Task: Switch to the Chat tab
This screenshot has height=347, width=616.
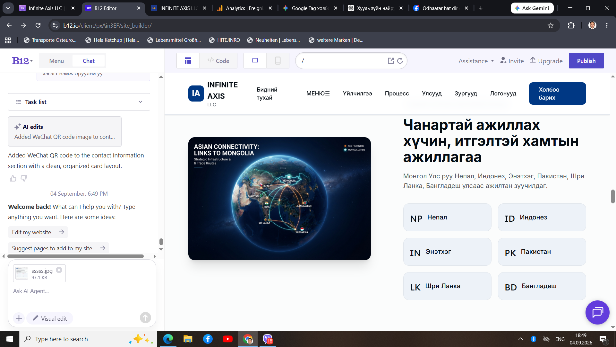Action: (x=89, y=61)
